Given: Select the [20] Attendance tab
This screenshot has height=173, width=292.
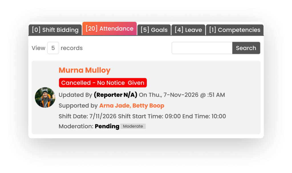Looking at the screenshot, I should tap(109, 29).
